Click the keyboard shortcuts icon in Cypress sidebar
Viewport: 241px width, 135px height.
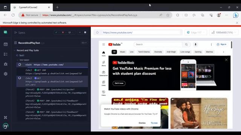tap(6, 117)
